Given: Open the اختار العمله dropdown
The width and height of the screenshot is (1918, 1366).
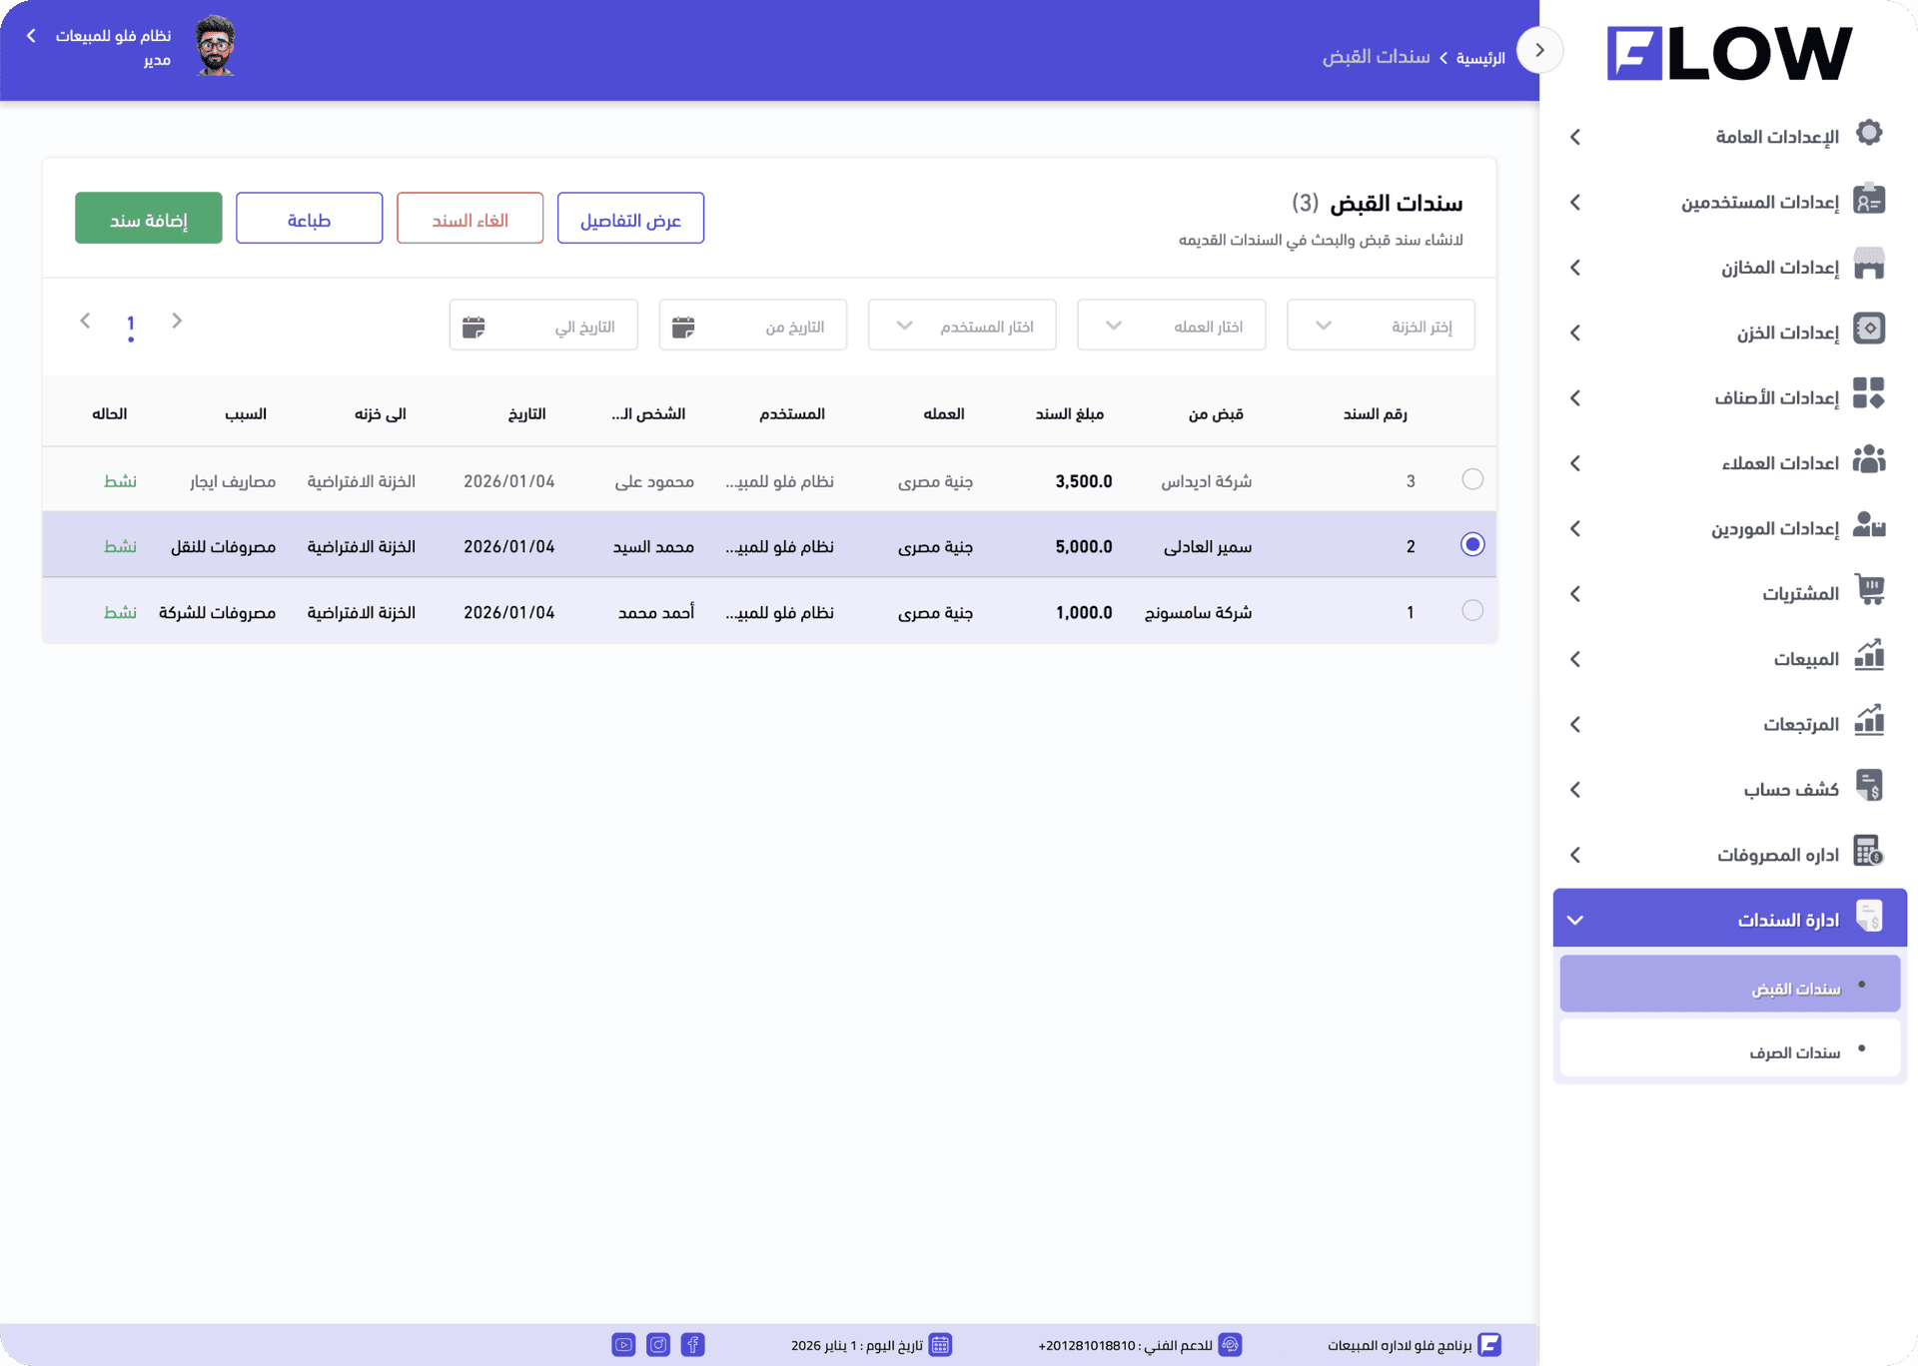Looking at the screenshot, I should click(x=1171, y=326).
